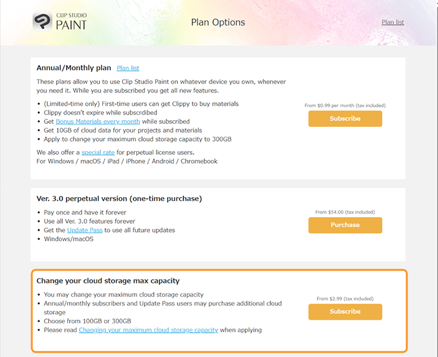Open Changing your maximum cloud storage capacity link
The height and width of the screenshot is (357, 438).
point(148,330)
